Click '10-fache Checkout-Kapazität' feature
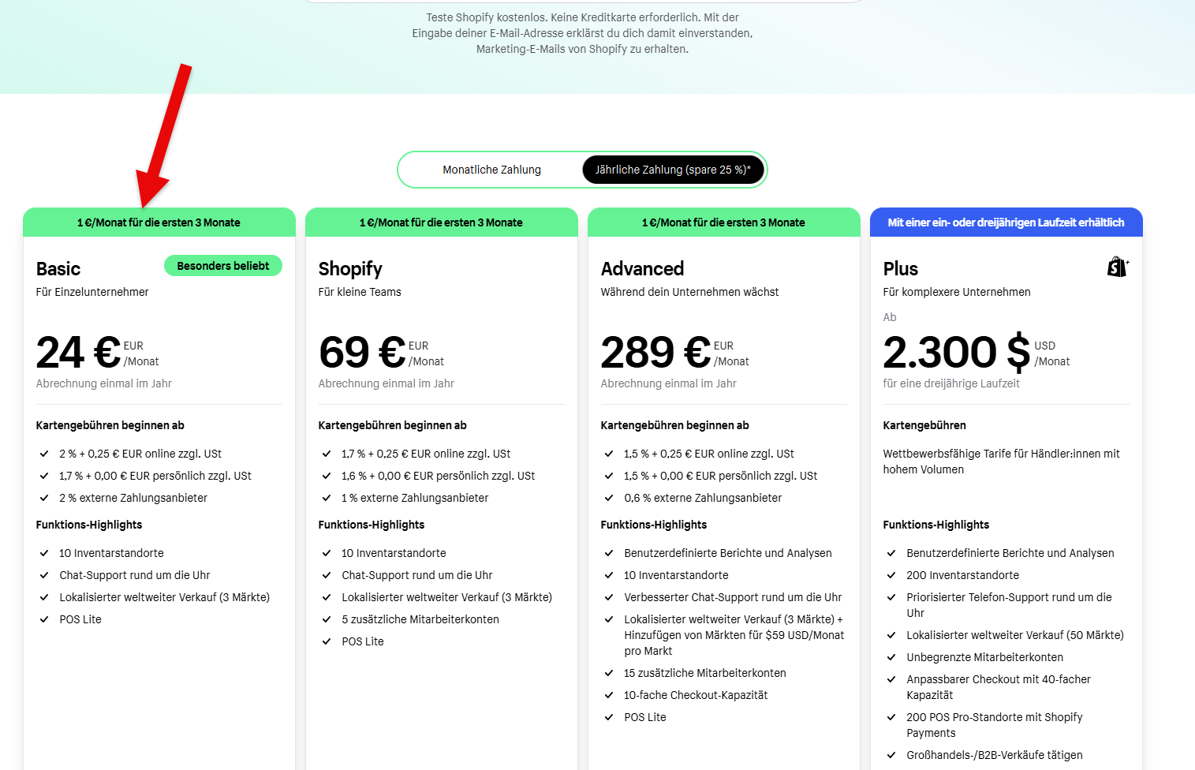1195x770 pixels. [x=696, y=695]
